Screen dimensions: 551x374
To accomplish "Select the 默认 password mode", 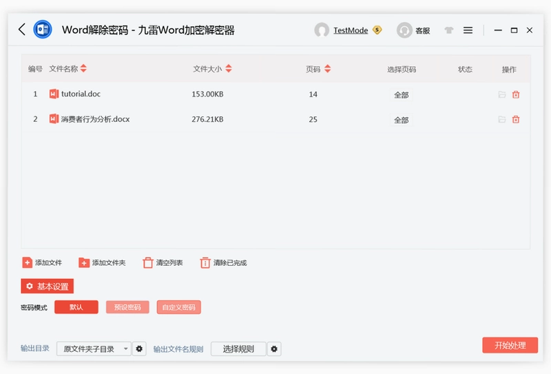I will pyautogui.click(x=76, y=307).
